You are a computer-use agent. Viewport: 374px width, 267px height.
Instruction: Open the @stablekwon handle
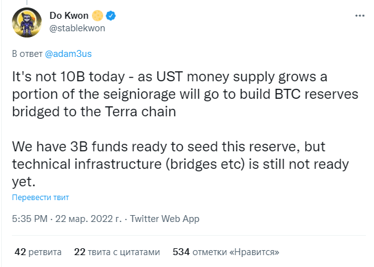pyautogui.click(x=77, y=28)
